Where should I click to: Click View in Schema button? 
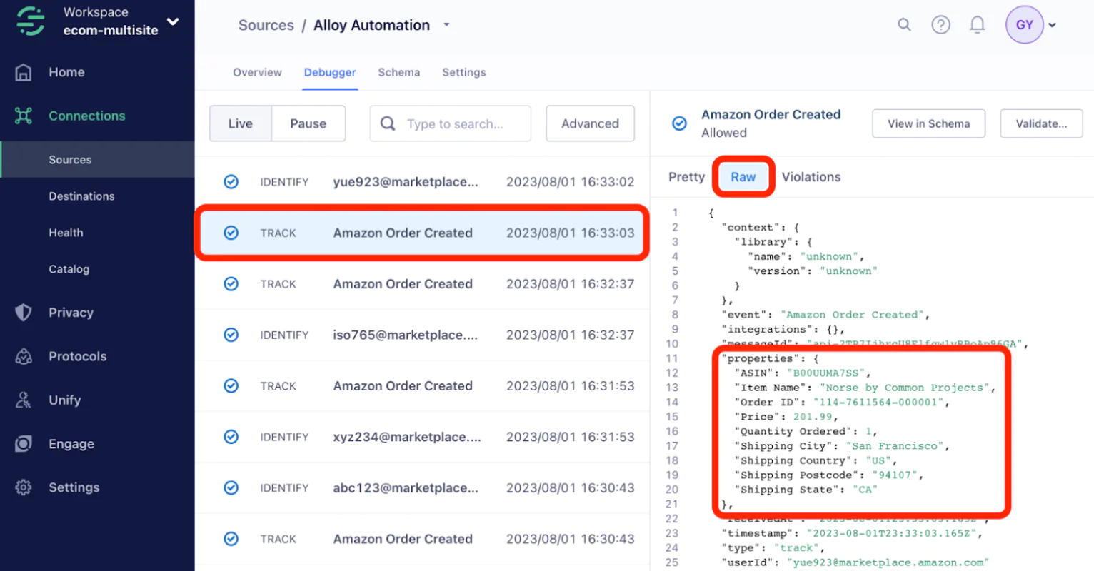click(929, 123)
